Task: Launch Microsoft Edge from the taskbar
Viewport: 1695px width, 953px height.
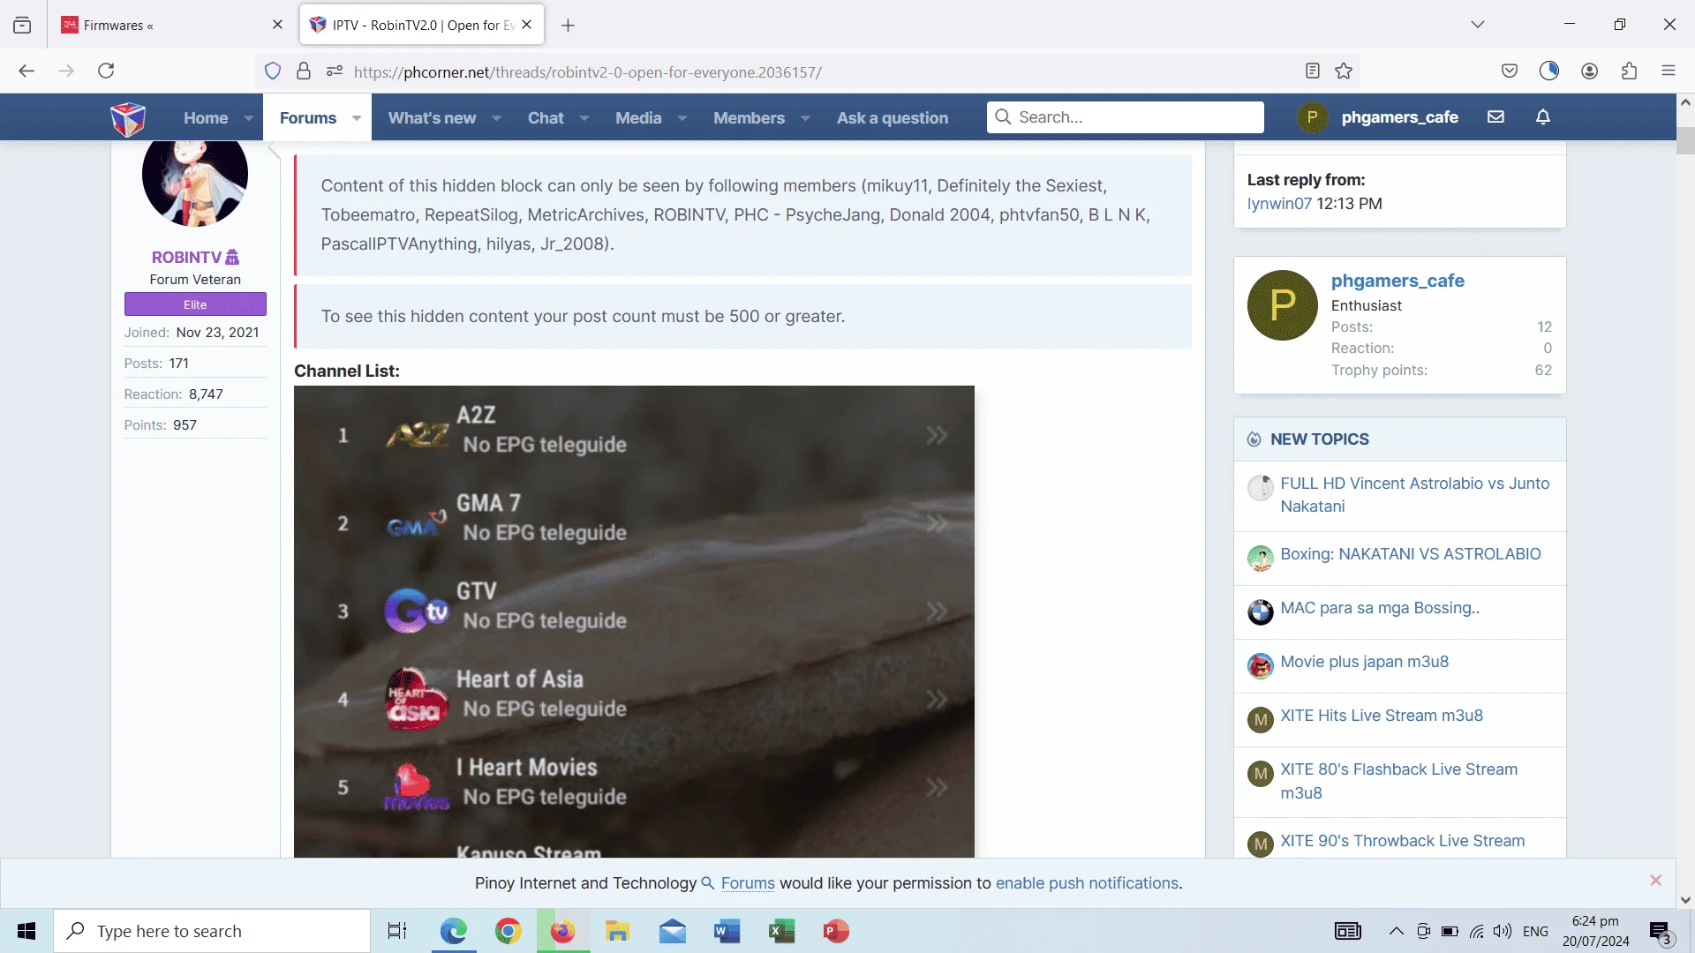Action: (454, 931)
